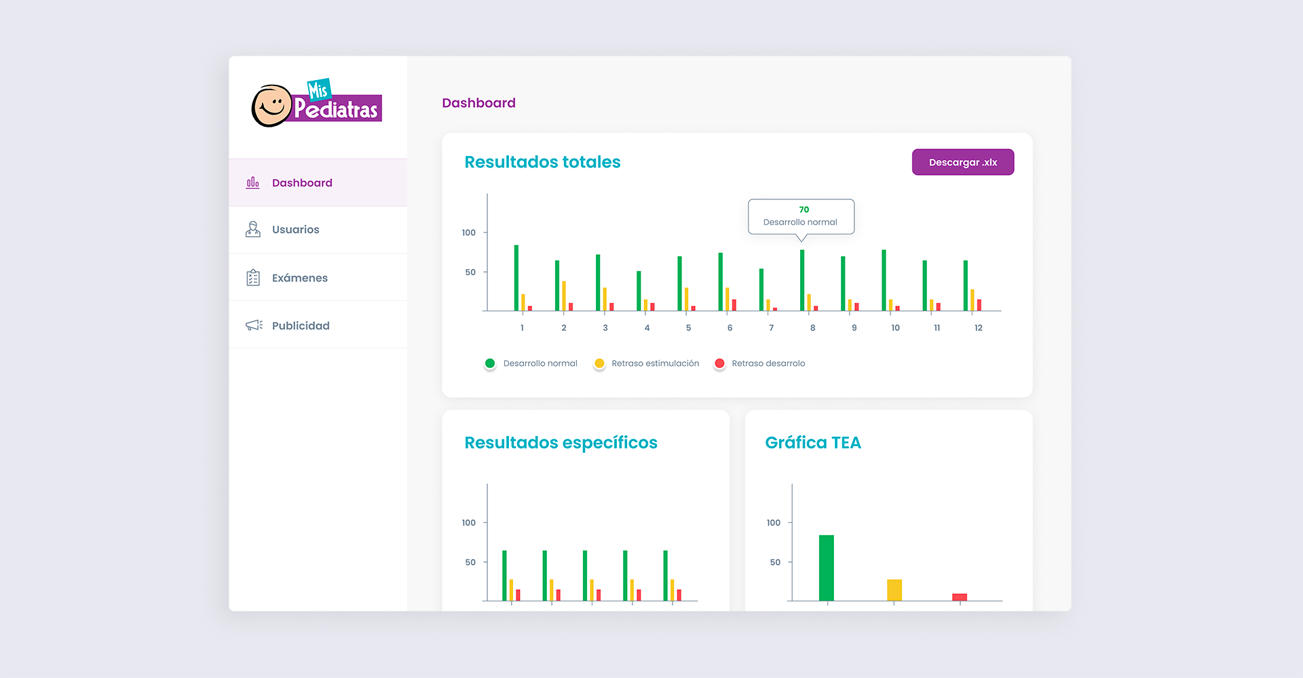The height and width of the screenshot is (678, 1303).
Task: Toggle the yellow Retraso estimulación legend dot
Action: 599,363
